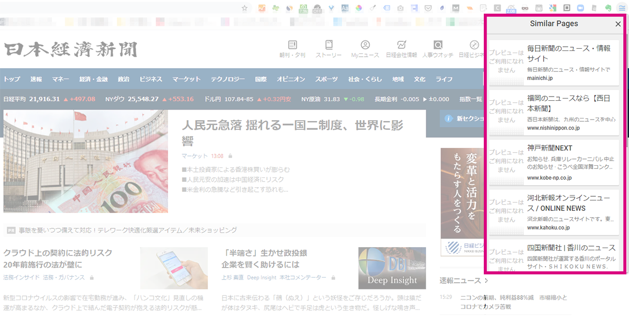The height and width of the screenshot is (320, 629).
Task: Open オピニオン navigation item
Action: [x=291, y=79]
